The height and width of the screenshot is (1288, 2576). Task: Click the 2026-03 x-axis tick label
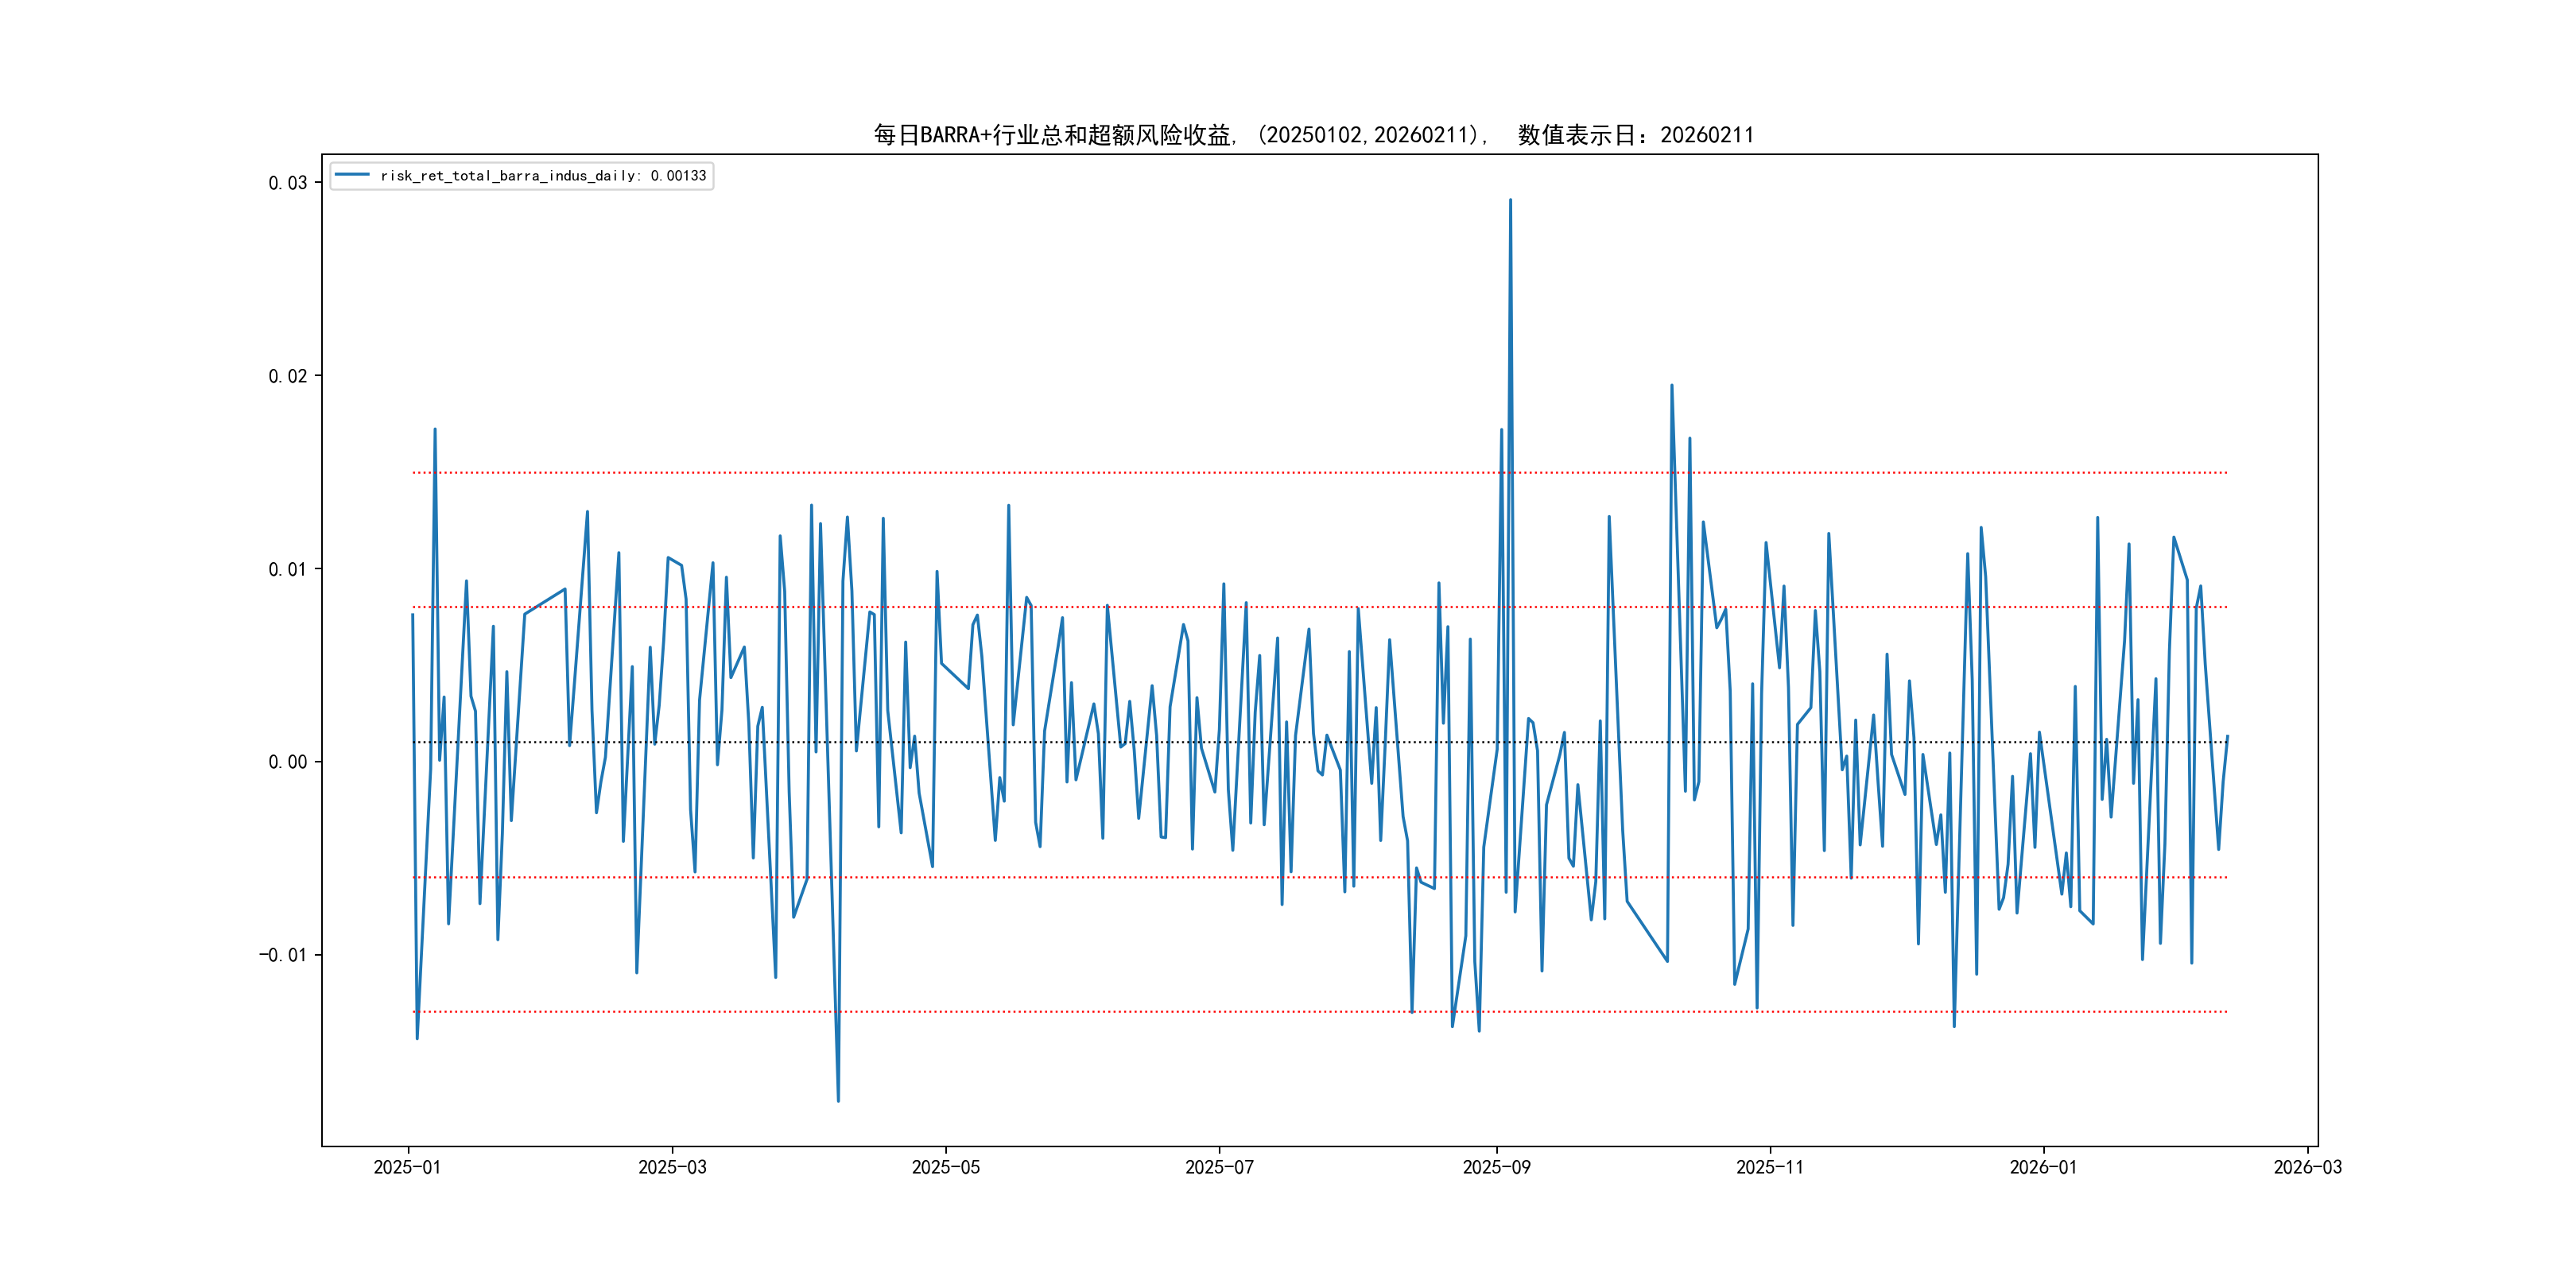(x=2307, y=1167)
